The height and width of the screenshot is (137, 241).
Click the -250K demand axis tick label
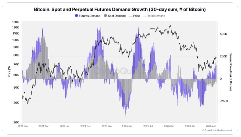224,101
